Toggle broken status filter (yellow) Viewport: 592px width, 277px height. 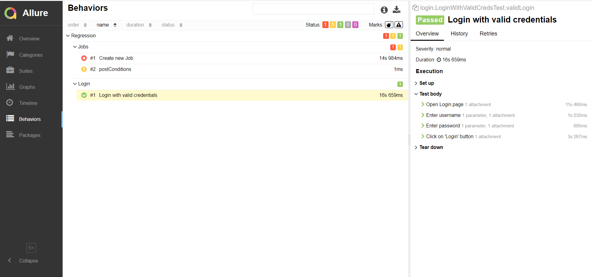(333, 25)
